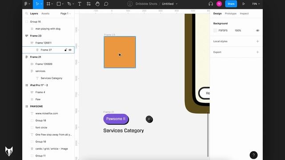Select the Comment tool
The width and height of the screenshot is (285, 160).
coord(106,4)
